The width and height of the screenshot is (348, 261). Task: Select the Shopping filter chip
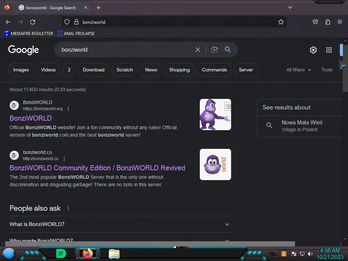(x=179, y=70)
